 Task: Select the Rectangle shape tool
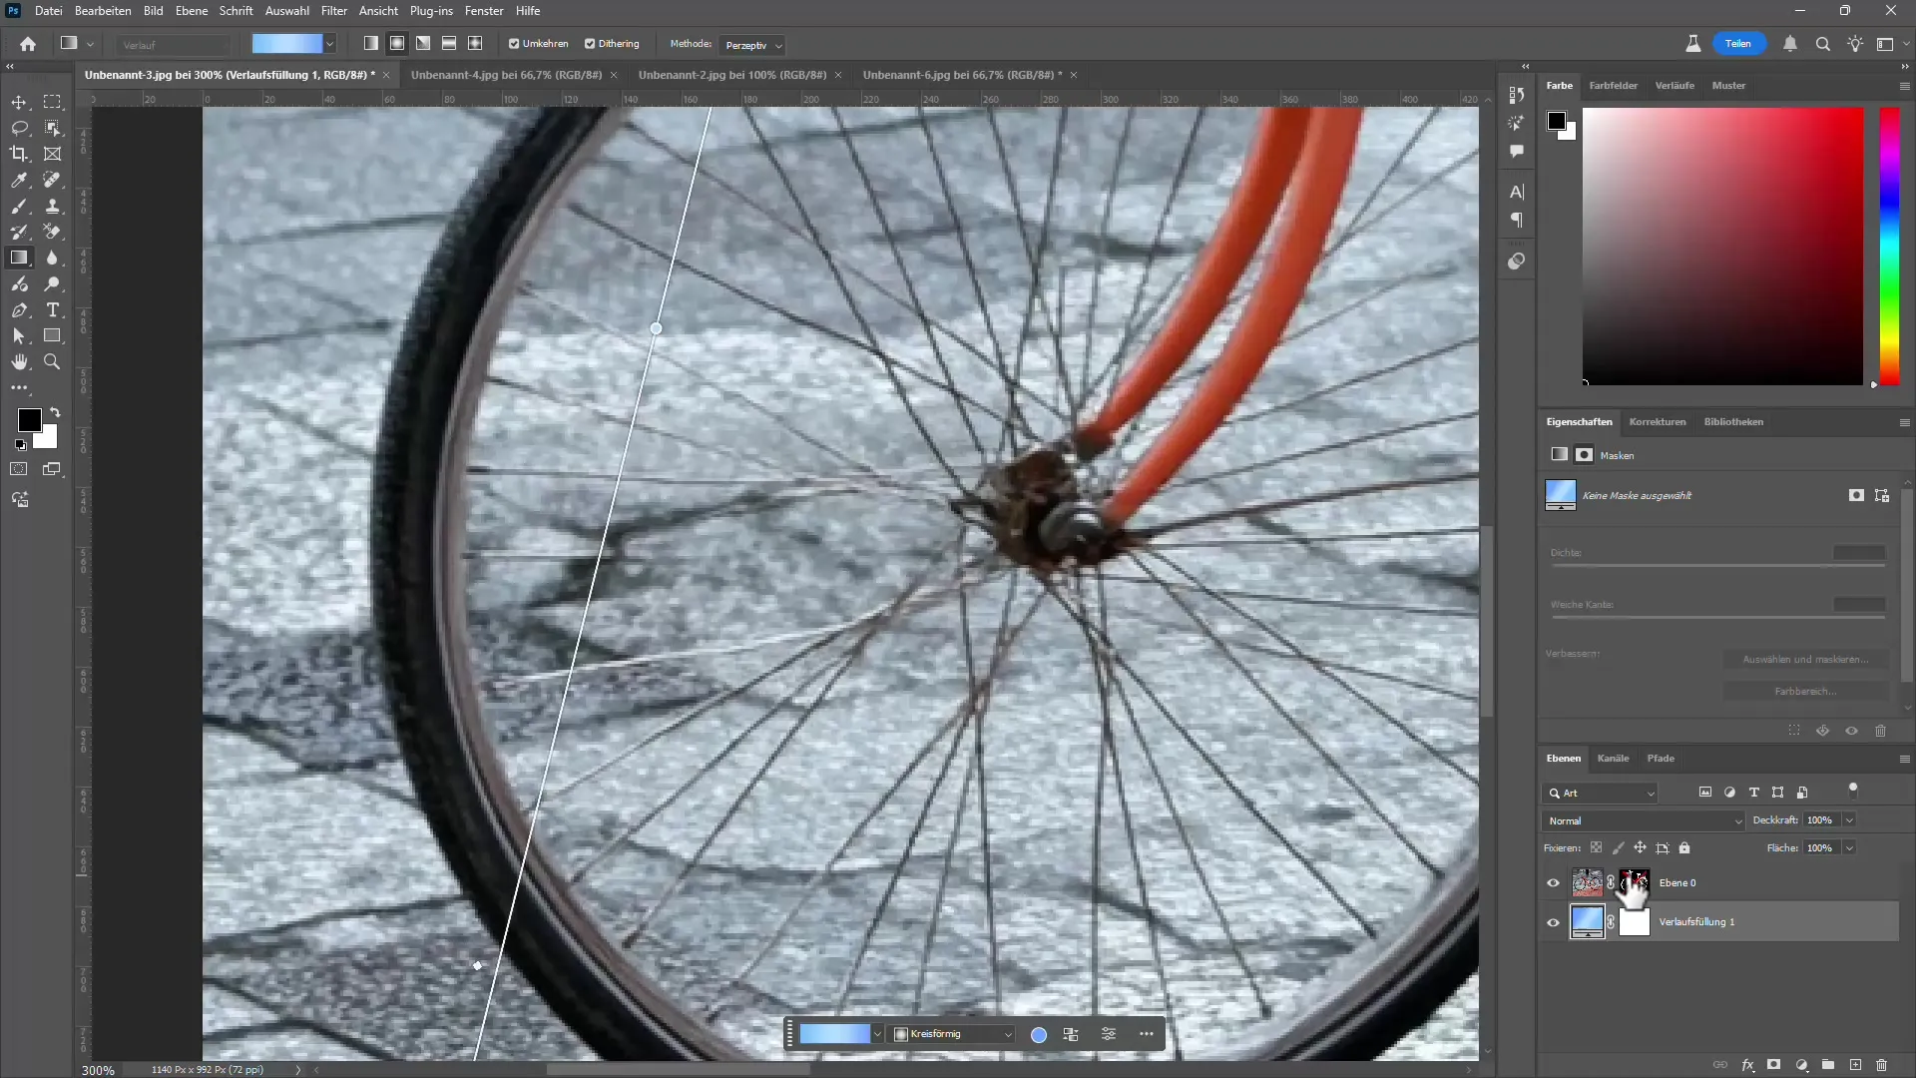click(x=52, y=336)
